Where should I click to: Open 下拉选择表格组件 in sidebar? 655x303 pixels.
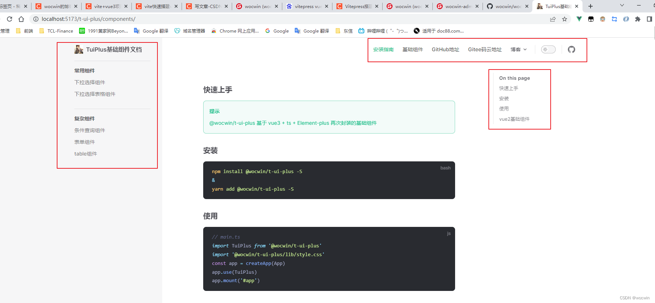95,94
